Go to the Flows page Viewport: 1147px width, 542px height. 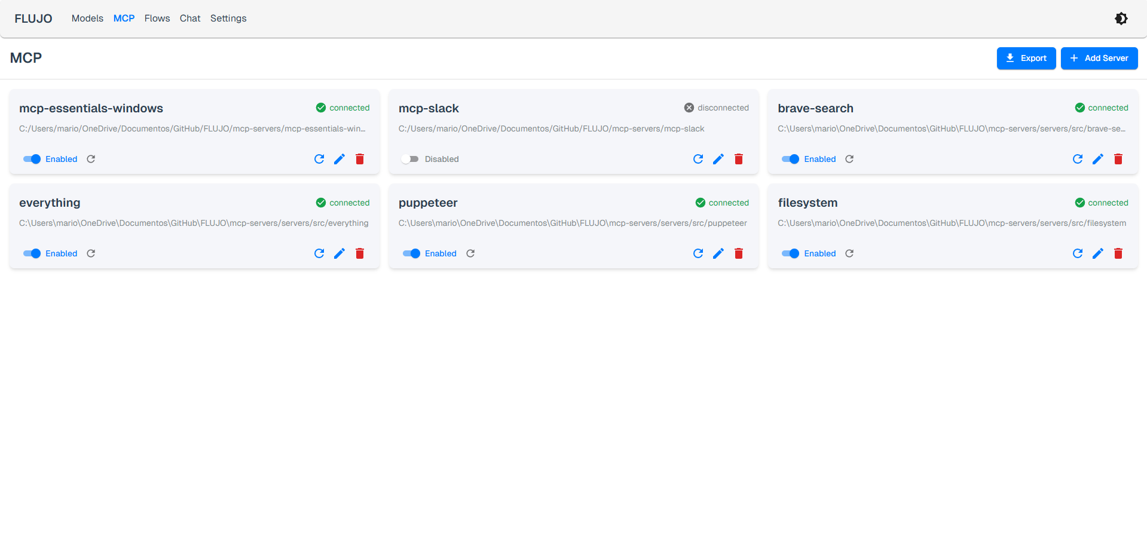157,19
